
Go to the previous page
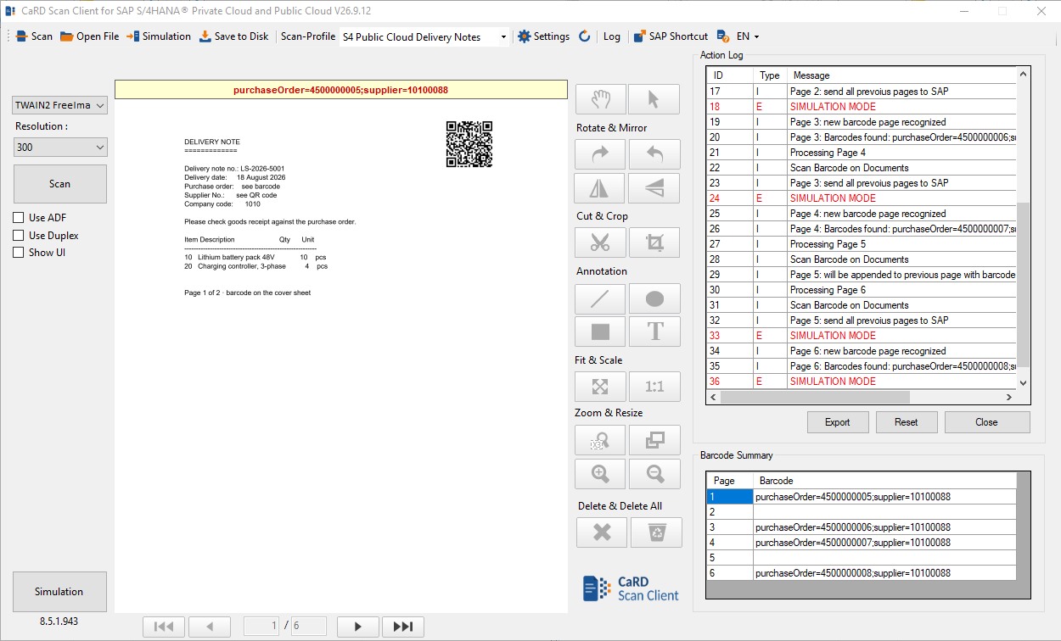point(209,627)
